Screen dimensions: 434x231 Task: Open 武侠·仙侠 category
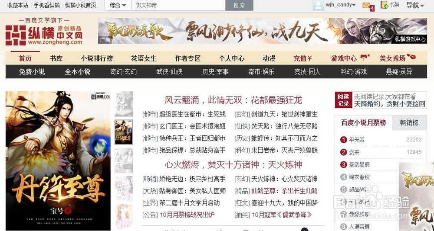169,72
